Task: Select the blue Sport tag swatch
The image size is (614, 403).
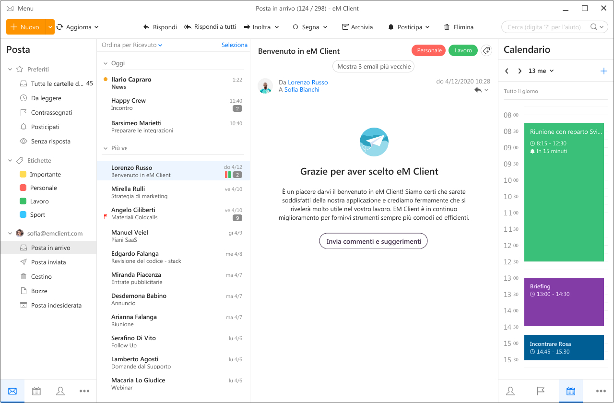Action: click(23, 215)
